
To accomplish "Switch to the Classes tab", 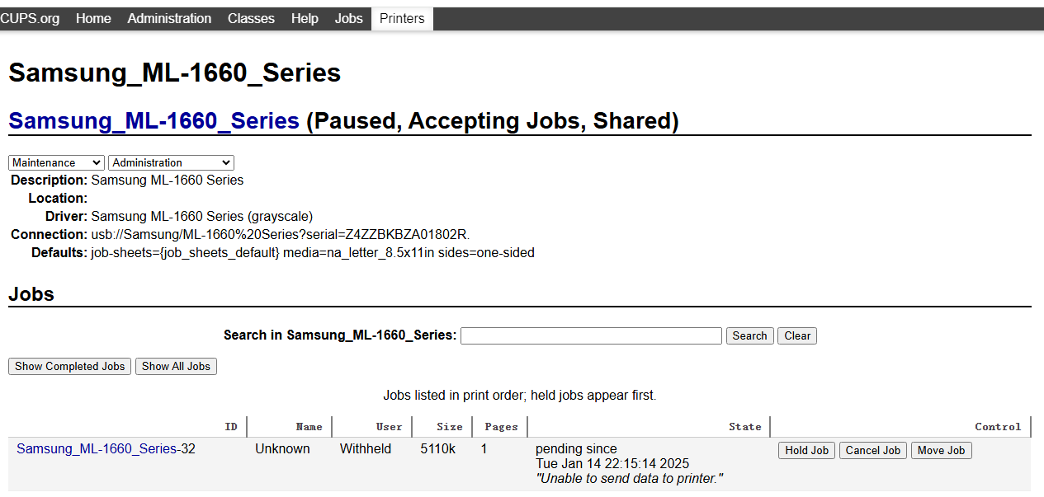I will (x=251, y=18).
